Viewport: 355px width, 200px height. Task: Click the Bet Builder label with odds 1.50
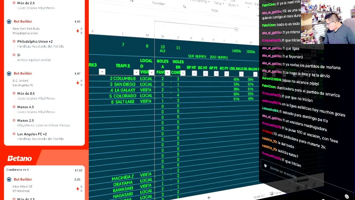(23, 21)
